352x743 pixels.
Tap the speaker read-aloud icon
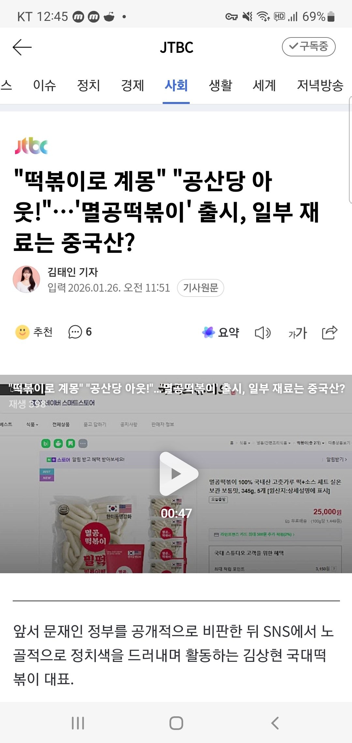click(263, 333)
